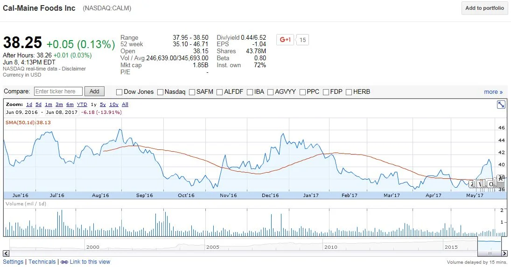Click the Jun 09, 2016 start date field

point(22,112)
